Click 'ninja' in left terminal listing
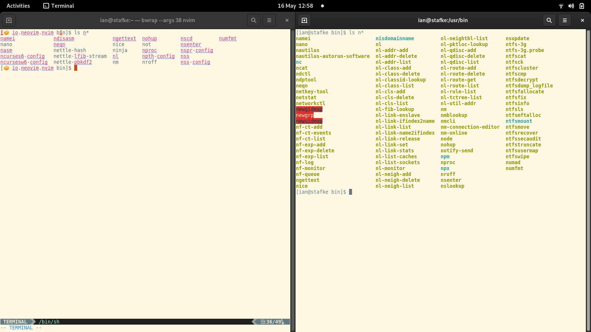 pos(120,50)
